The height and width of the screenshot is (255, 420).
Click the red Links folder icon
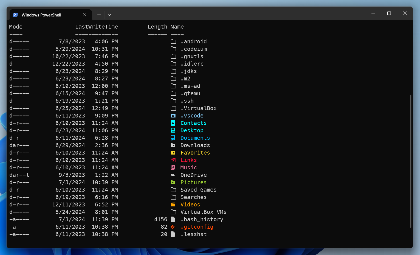coord(173,160)
